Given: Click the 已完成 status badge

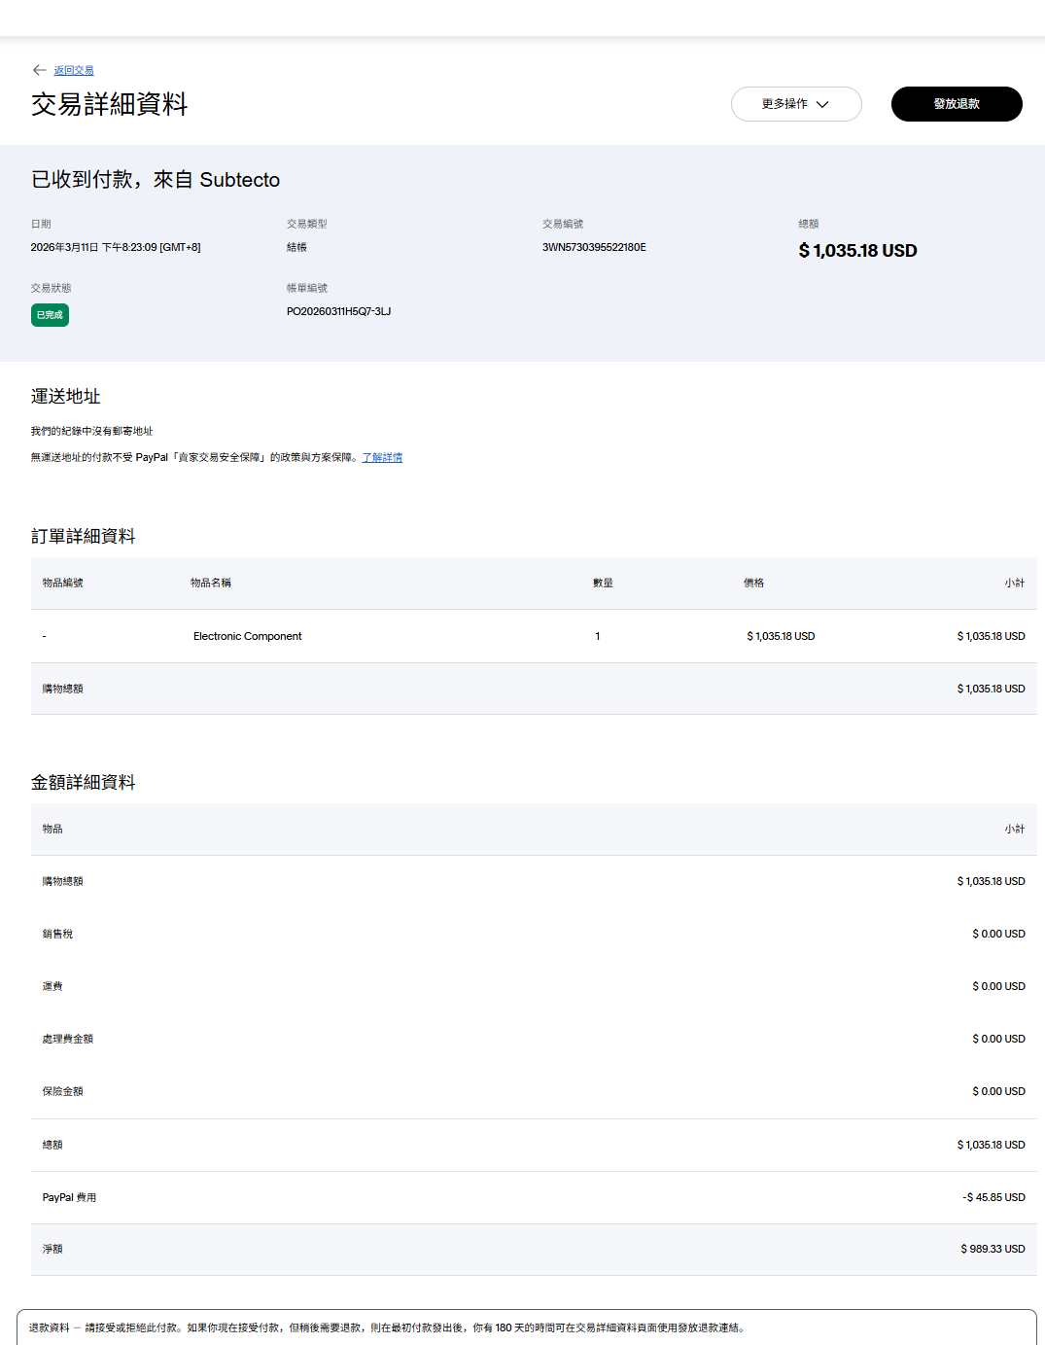Looking at the screenshot, I should point(50,315).
